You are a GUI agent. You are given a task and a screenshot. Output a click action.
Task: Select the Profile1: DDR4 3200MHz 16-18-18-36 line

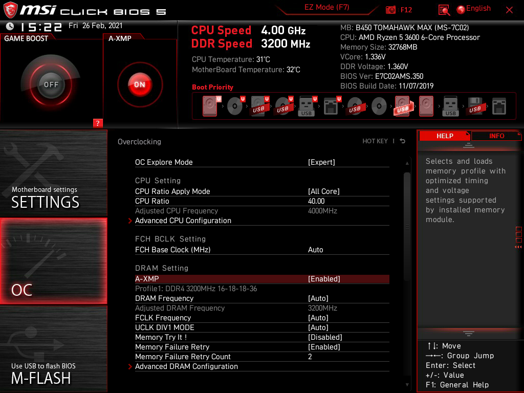coord(196,289)
